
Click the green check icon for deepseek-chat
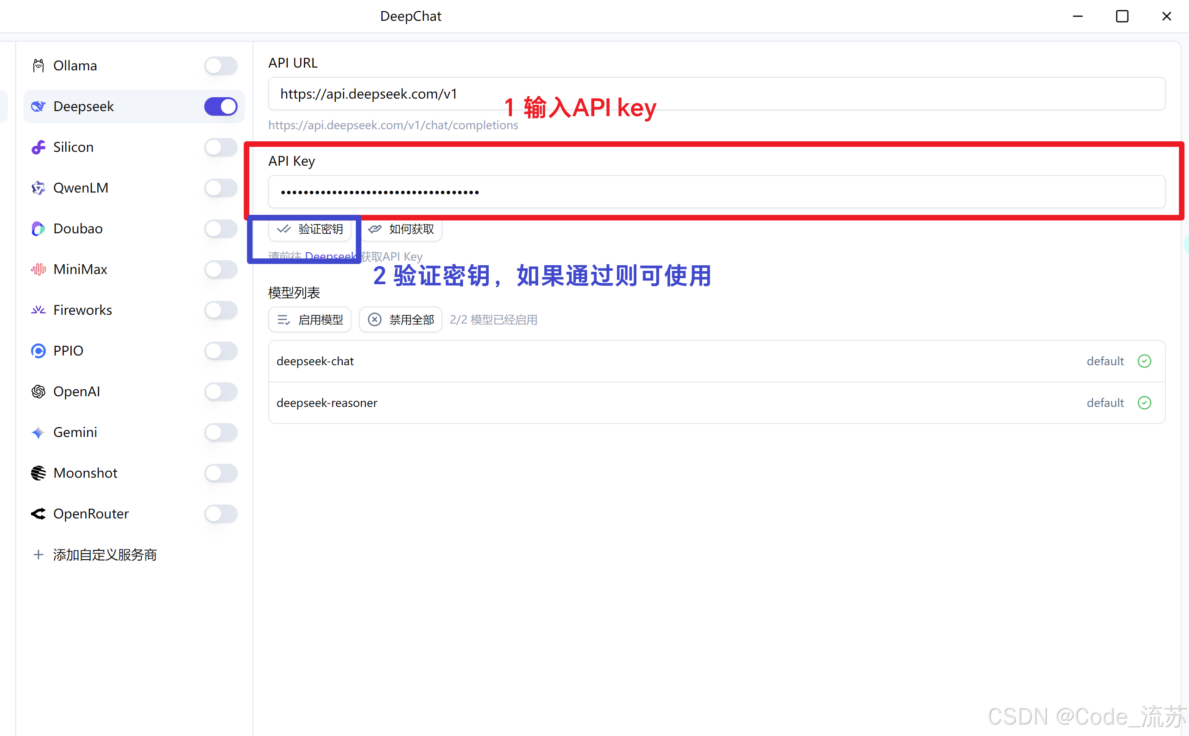pyautogui.click(x=1144, y=361)
